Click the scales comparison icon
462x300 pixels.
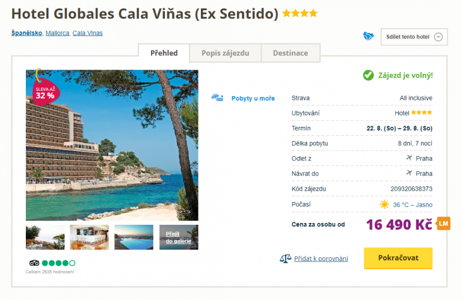[285, 259]
